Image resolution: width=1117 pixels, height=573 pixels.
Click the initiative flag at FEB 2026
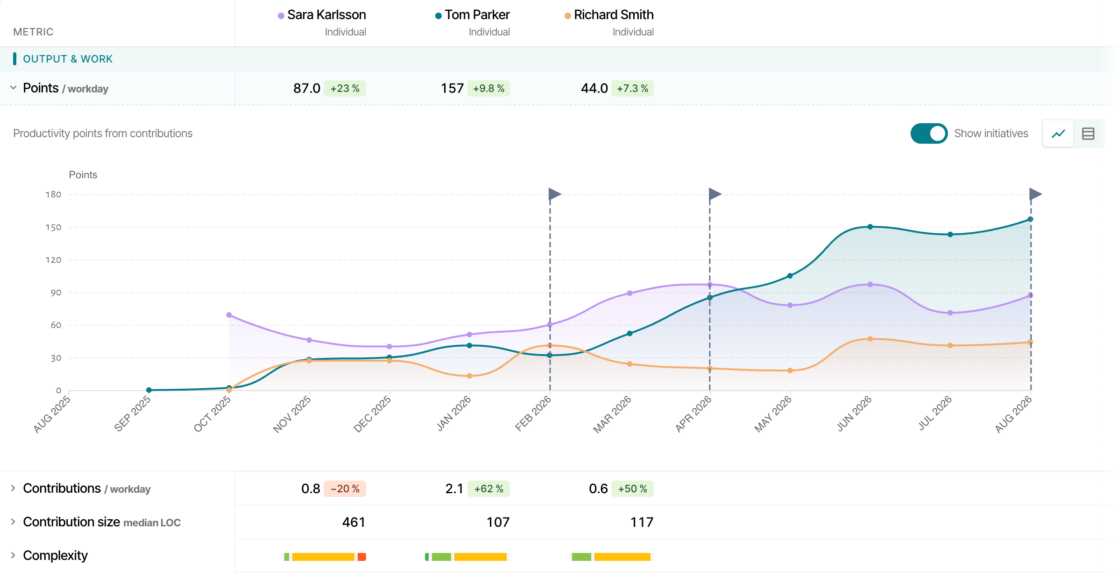(x=554, y=194)
